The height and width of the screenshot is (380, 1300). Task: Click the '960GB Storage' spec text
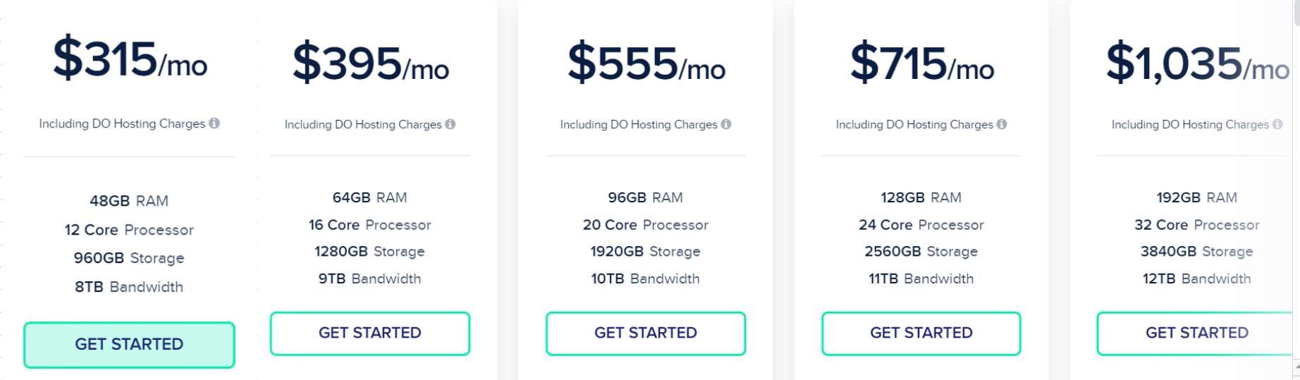[129, 258]
